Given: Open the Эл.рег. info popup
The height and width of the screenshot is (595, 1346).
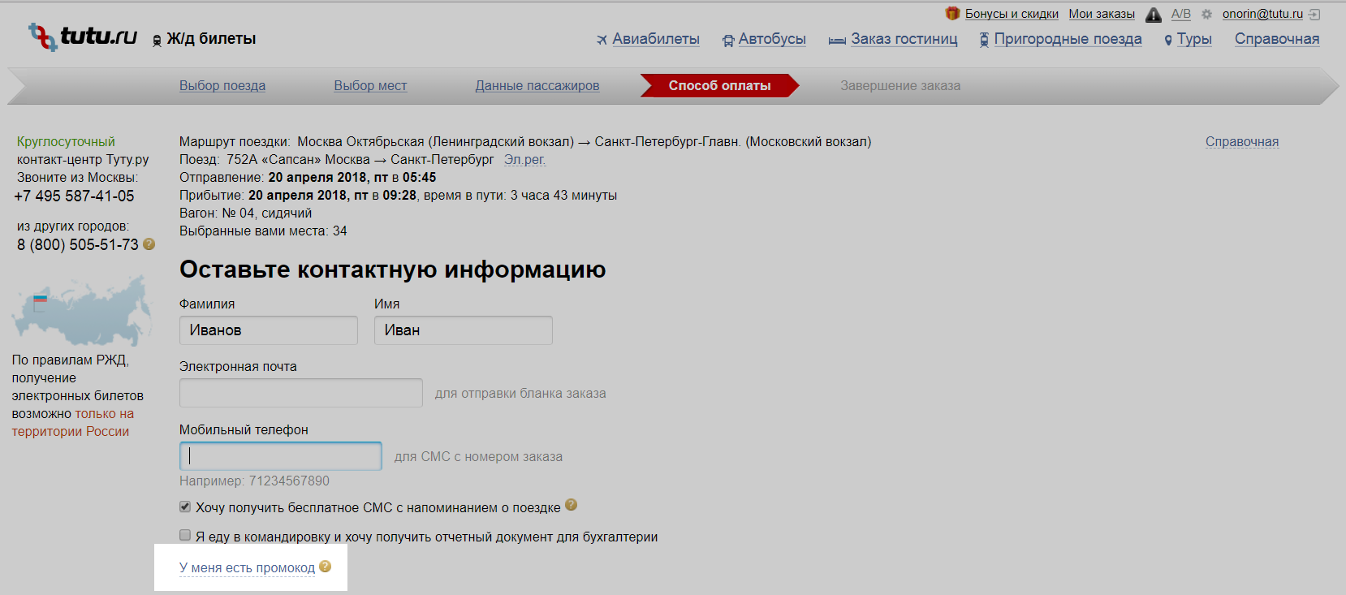Looking at the screenshot, I should [524, 160].
